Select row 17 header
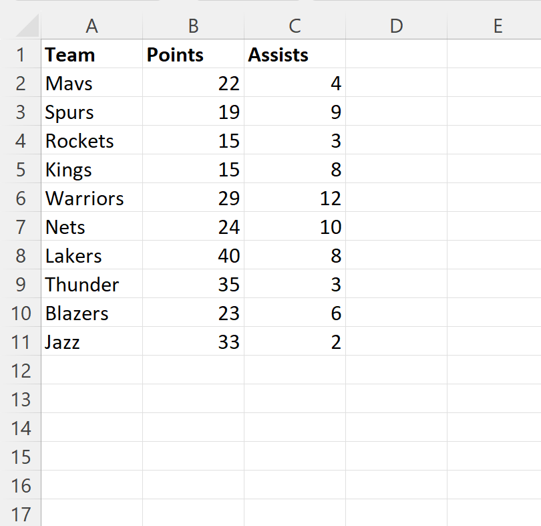Screen dimensions: 541x526 [21, 515]
